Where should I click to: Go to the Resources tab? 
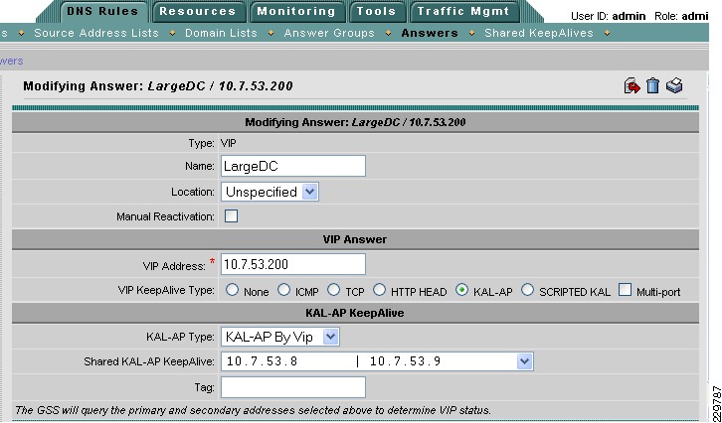point(198,12)
